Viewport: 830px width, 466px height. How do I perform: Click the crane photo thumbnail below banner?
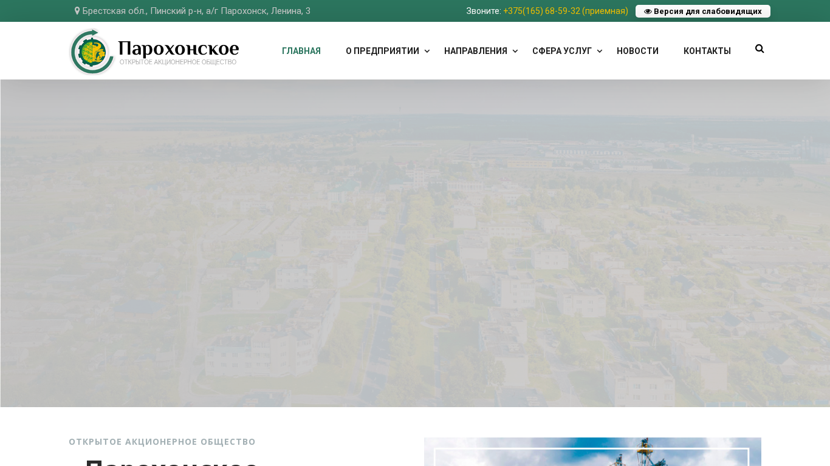click(592, 451)
